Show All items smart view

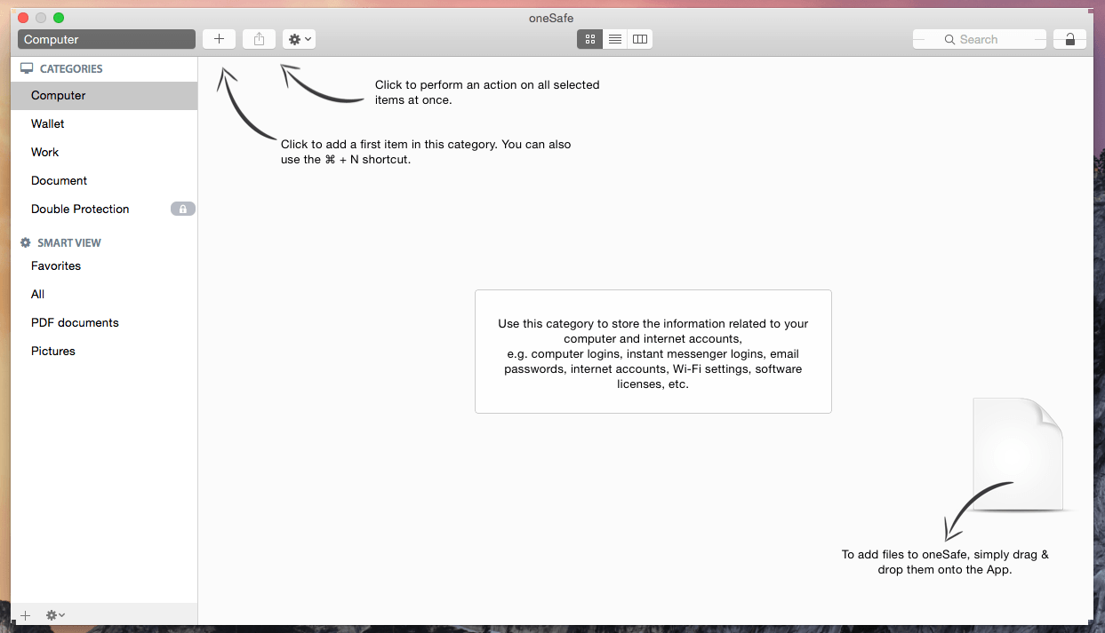[x=104, y=295]
